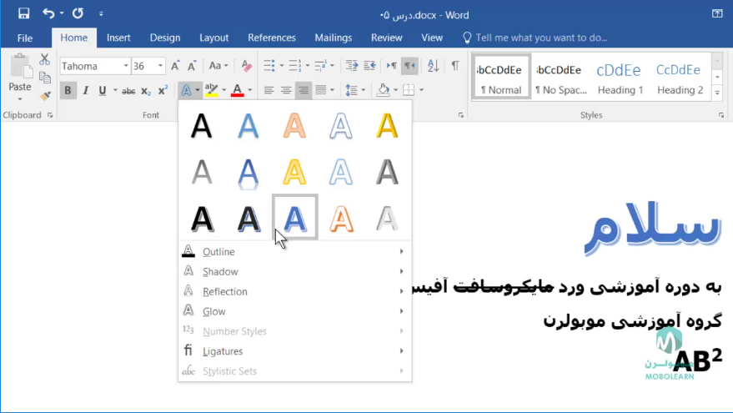Click the Align Left icon
Image resolution: width=733 pixels, height=413 pixels.
[x=269, y=90]
